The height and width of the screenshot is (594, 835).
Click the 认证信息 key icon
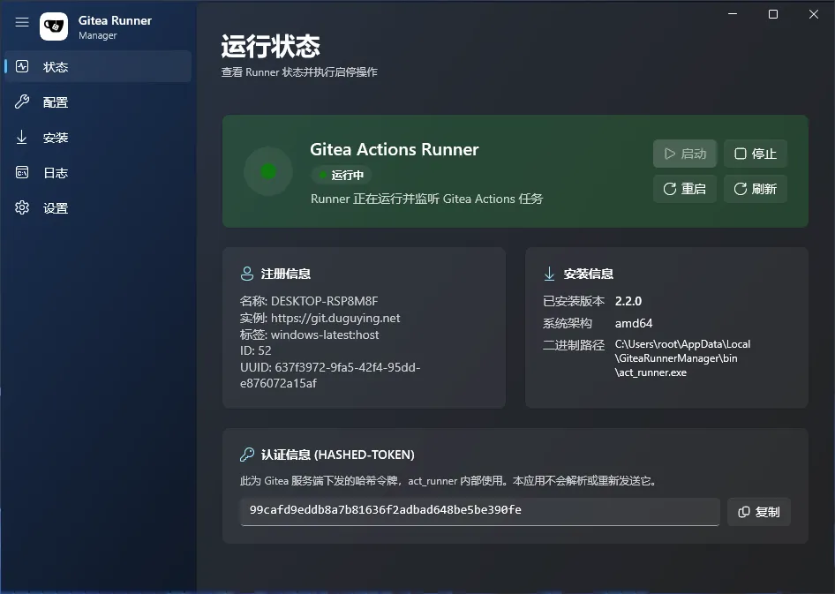click(x=247, y=455)
